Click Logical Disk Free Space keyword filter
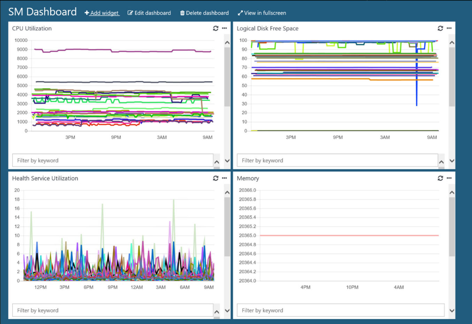Screen dimensions: 472x324 (337, 160)
